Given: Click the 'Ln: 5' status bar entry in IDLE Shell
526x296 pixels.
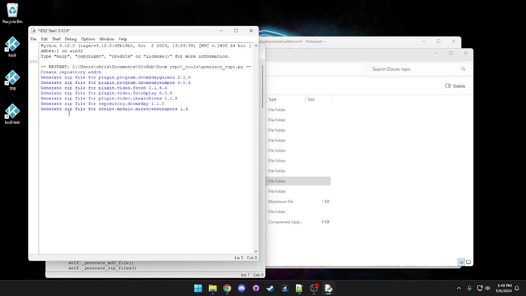Looking at the screenshot, I should (x=239, y=258).
